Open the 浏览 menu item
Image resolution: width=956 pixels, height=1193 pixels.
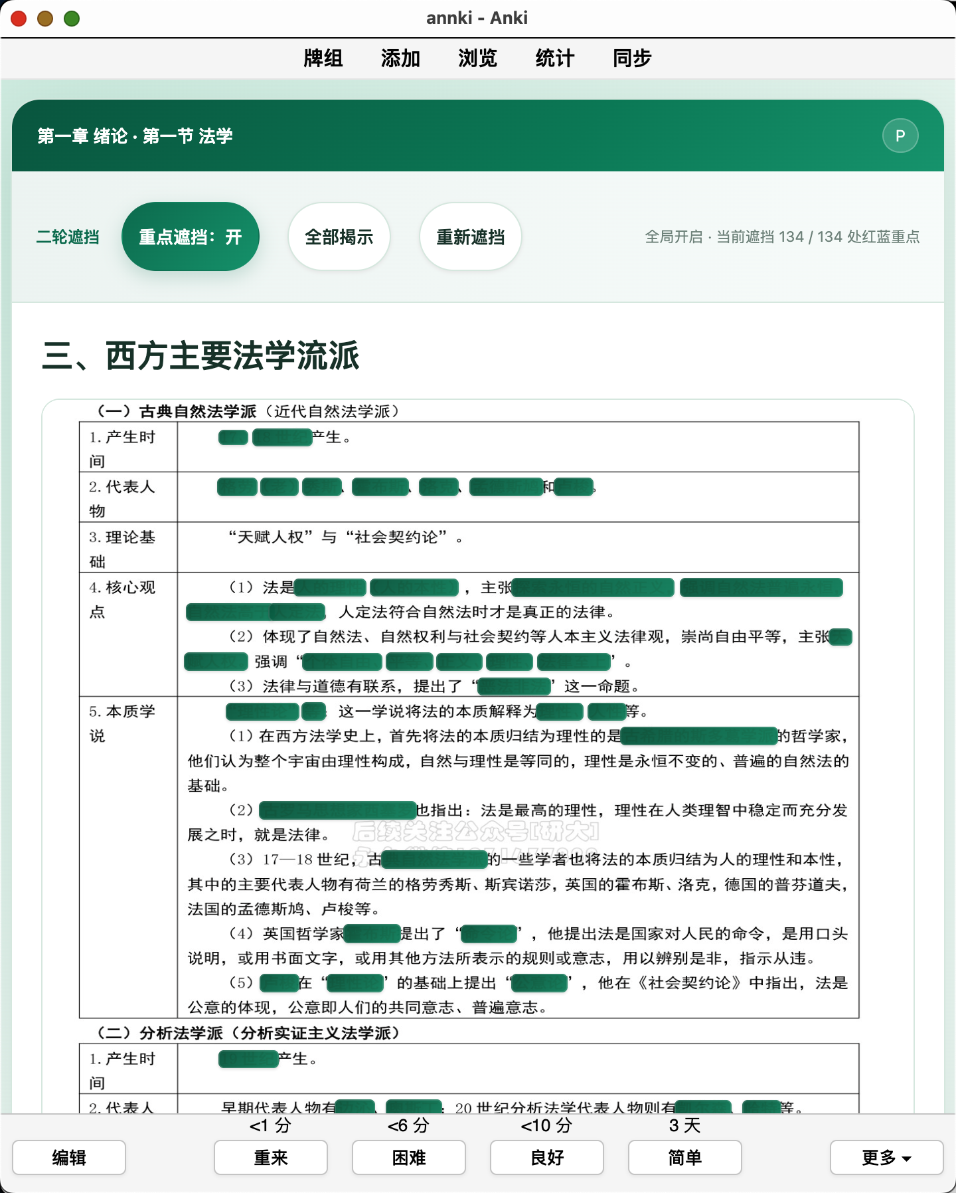[x=477, y=58]
